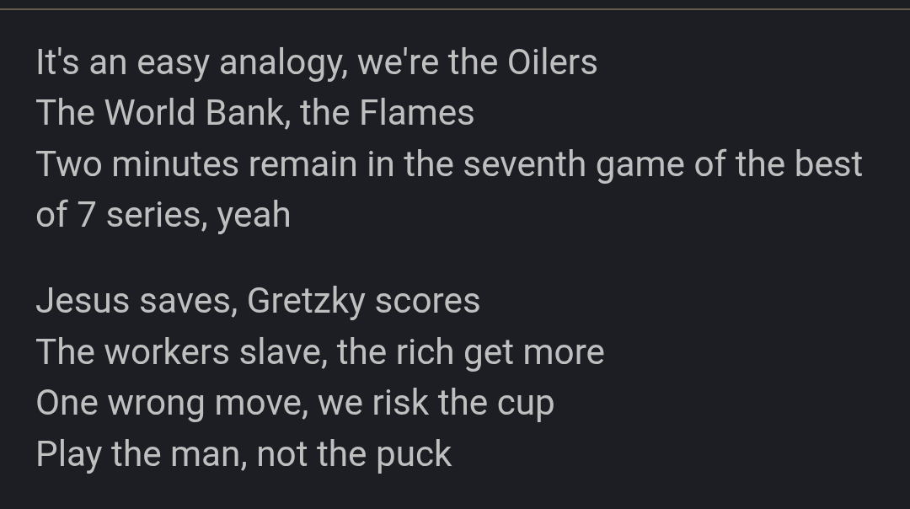Click the word "workers" in the lyrics
Image resolution: width=910 pixels, height=509 pixels.
(167, 352)
